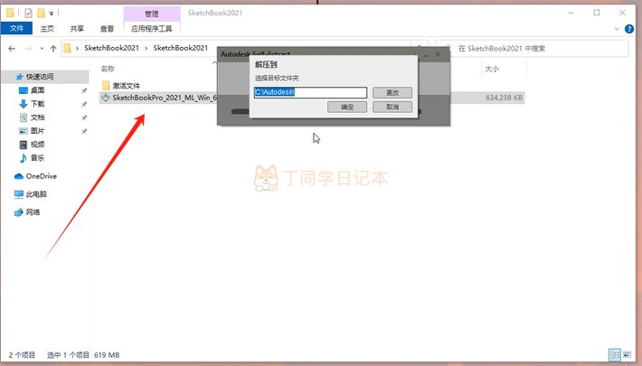Click the 音乐 music note icon

pyautogui.click(x=24, y=157)
